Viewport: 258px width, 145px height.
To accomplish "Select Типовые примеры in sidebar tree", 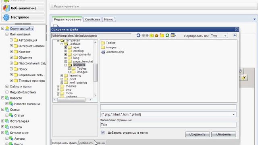I will [x=32, y=81].
